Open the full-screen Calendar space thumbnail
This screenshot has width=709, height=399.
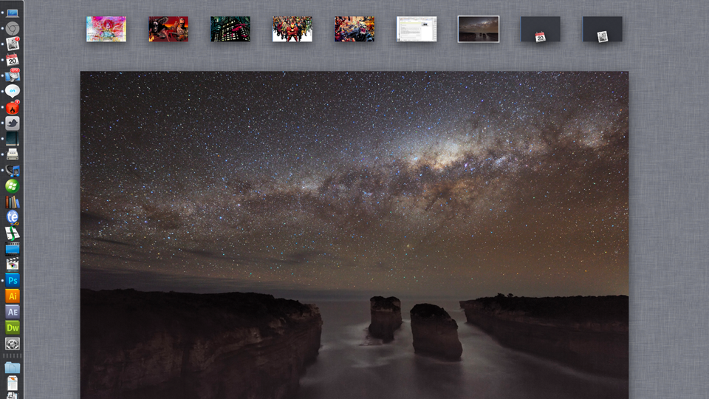(541, 30)
